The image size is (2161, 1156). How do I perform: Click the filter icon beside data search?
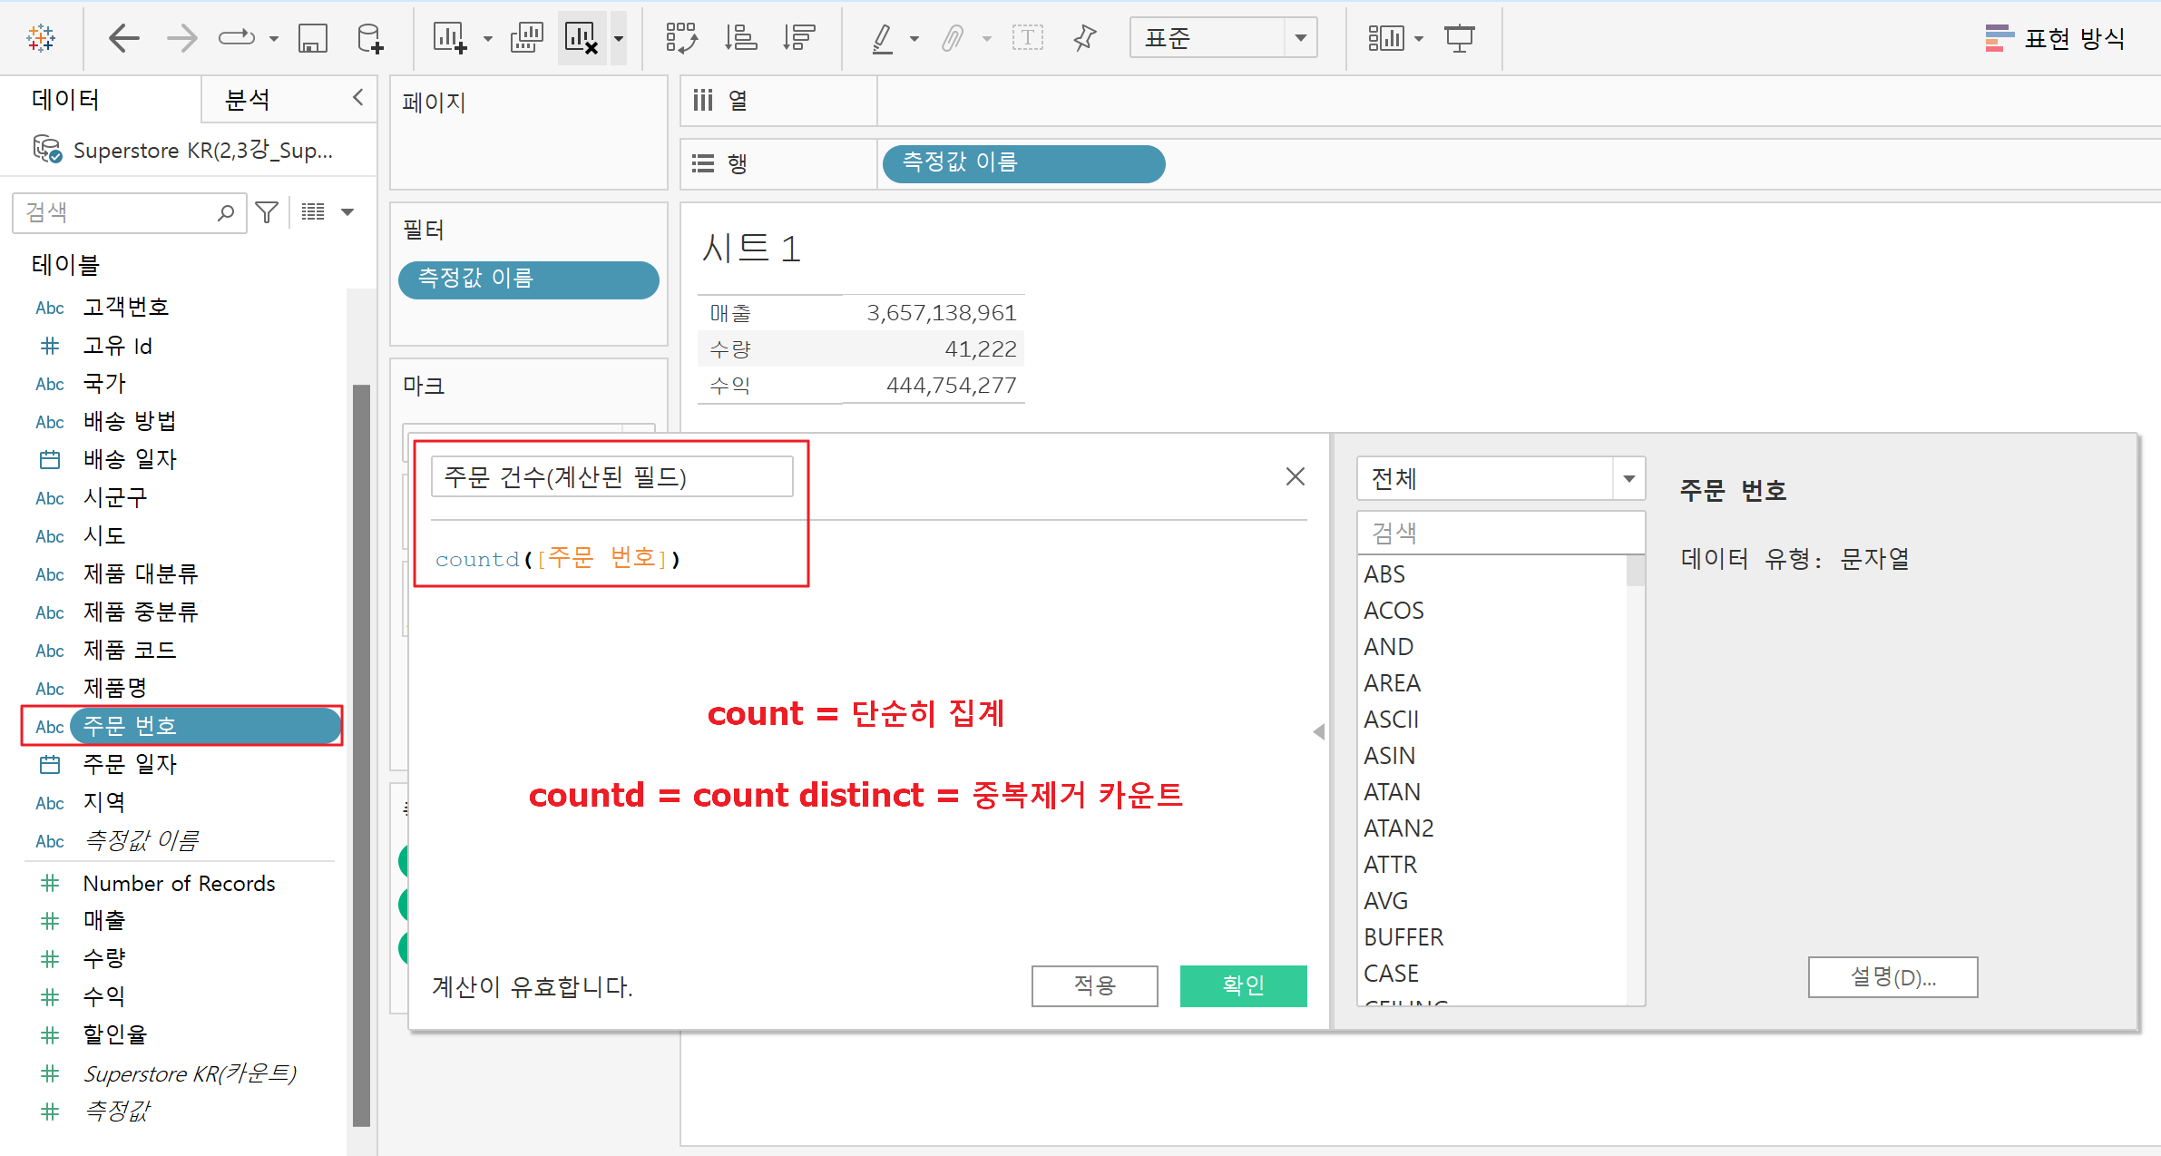267,212
